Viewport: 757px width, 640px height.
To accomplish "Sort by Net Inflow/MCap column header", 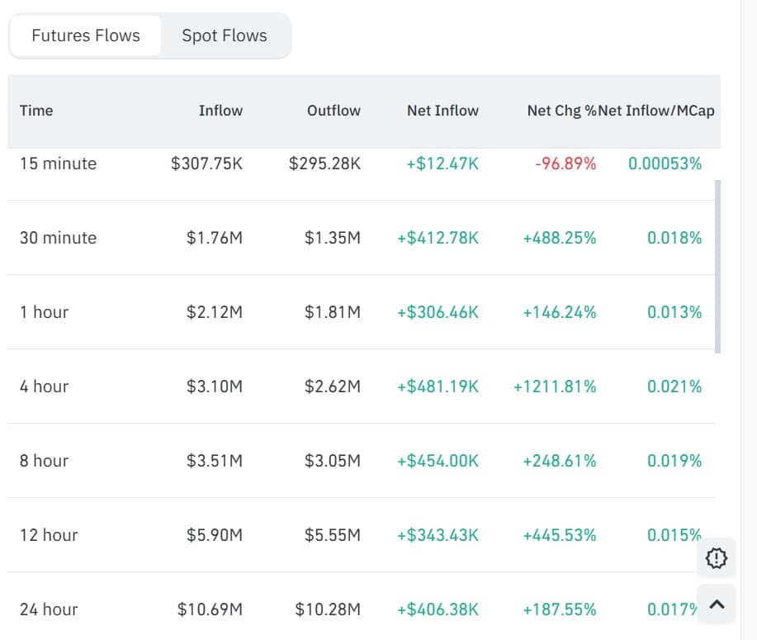I will coord(656,110).
